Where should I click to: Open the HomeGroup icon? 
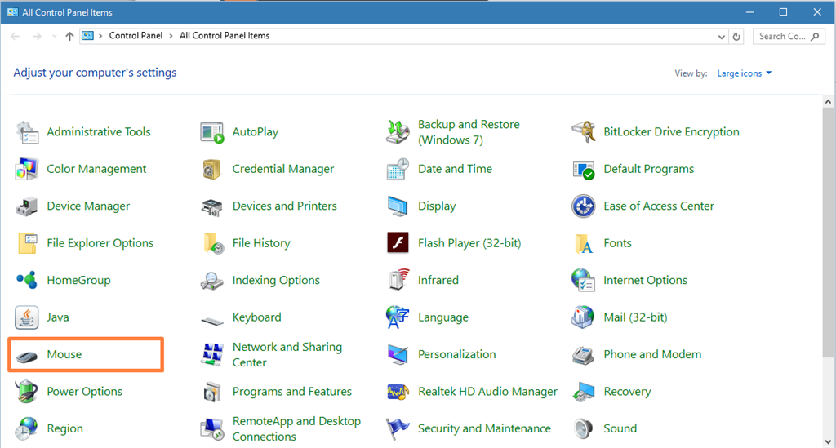pyautogui.click(x=27, y=280)
